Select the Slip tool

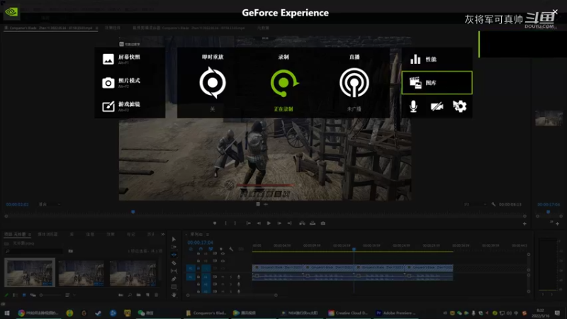[174, 271]
